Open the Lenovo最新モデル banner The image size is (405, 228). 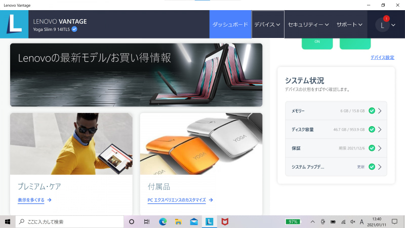click(x=136, y=75)
